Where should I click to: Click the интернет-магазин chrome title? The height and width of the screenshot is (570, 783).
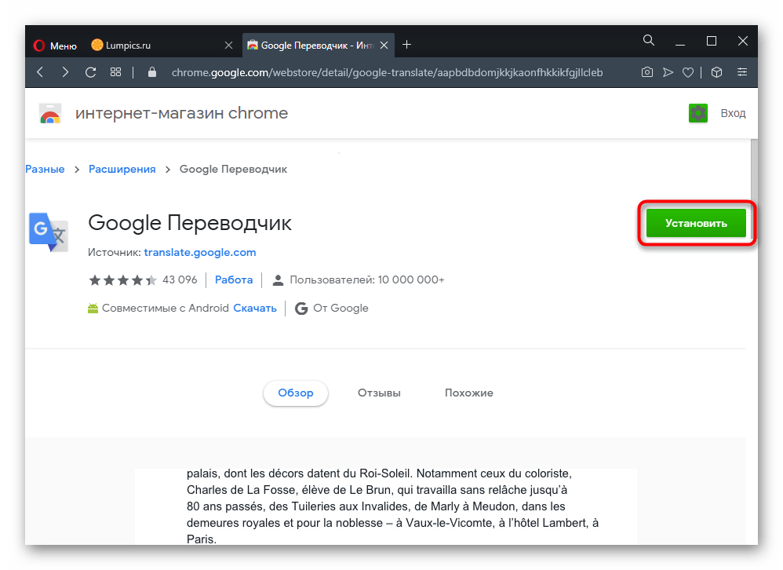click(181, 113)
